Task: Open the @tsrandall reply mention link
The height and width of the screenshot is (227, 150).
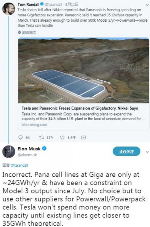Action: pyautogui.click(x=20, y=165)
